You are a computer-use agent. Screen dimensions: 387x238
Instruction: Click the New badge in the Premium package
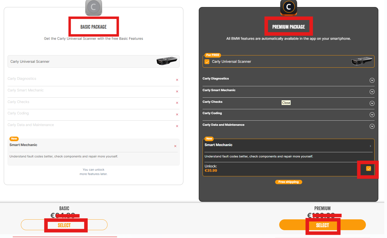click(209, 139)
